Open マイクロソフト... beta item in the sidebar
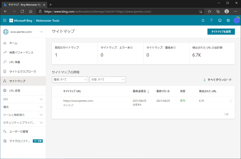Viewport: 241px width, 159px height. [x=23, y=141]
